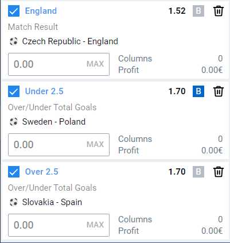This screenshot has width=230, height=243.
Task: Uncheck the England selection checkbox
Action: click(14, 11)
